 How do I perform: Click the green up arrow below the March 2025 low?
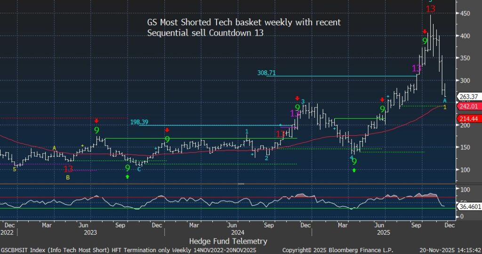click(x=354, y=170)
